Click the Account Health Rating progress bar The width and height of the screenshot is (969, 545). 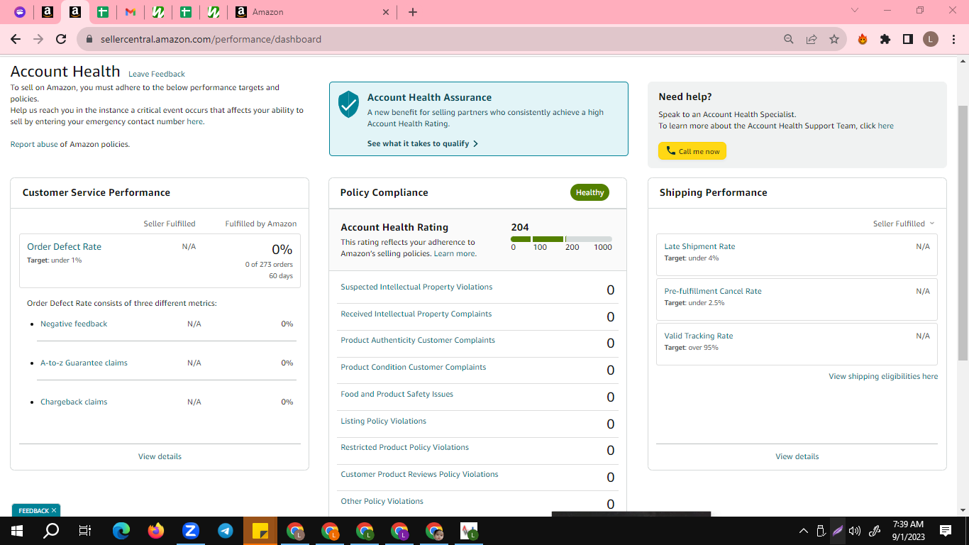coord(561,239)
